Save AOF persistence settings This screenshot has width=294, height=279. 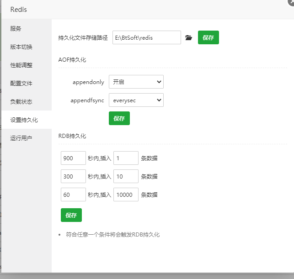119,118
